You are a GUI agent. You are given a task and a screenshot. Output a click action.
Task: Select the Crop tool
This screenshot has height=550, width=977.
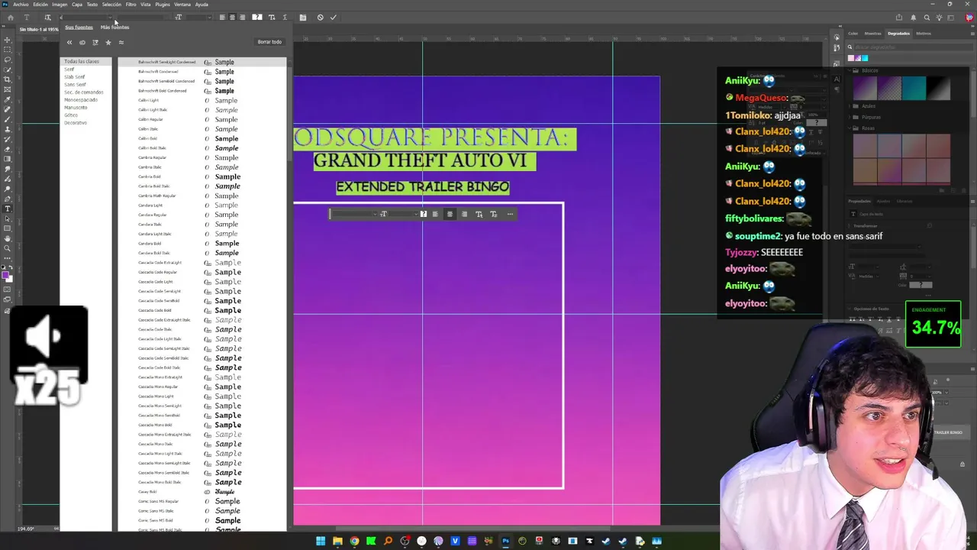click(x=8, y=79)
